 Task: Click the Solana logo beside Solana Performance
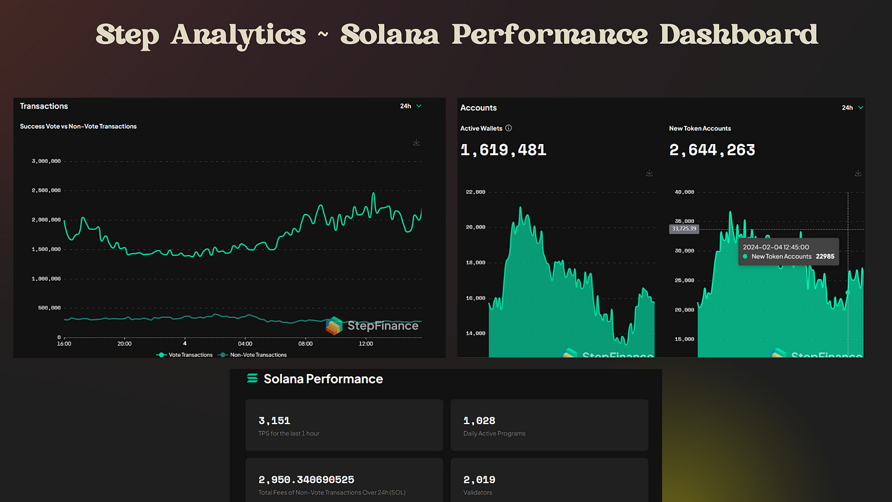[x=252, y=379]
